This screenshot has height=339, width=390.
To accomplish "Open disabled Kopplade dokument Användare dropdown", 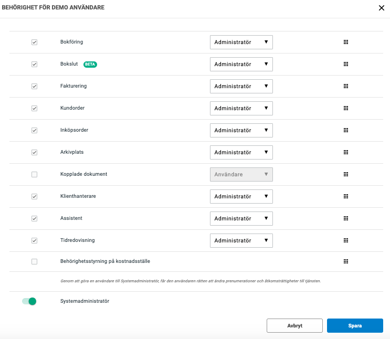I will pyautogui.click(x=241, y=174).
